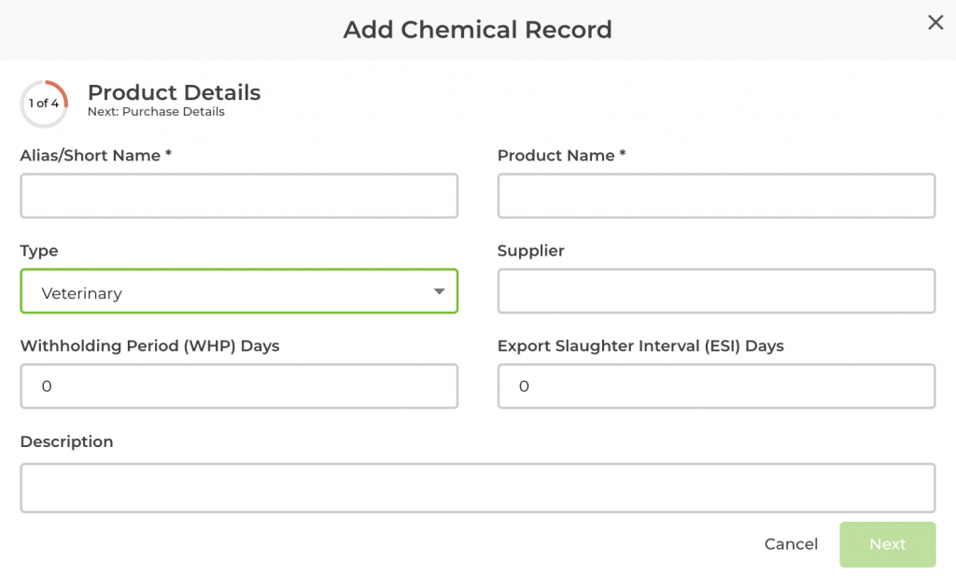The height and width of the screenshot is (588, 956).
Task: Click the Description label text
Action: 66,441
